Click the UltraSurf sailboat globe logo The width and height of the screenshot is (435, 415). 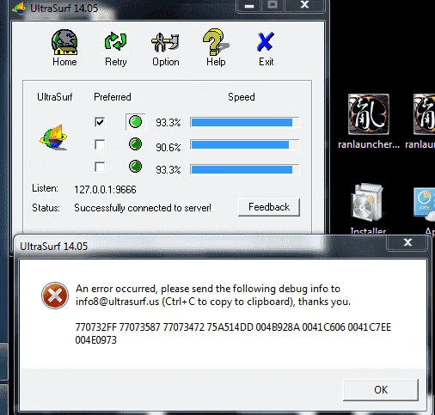click(x=54, y=137)
